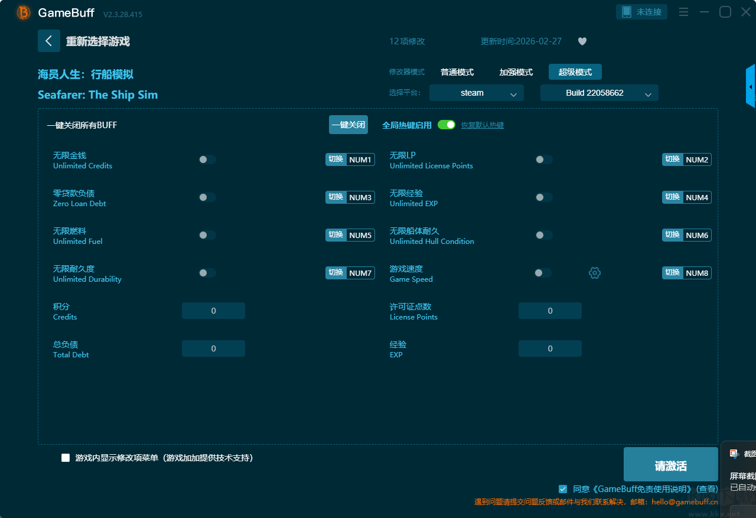
Task: Select 普通模式 normal mode tab
Action: 457,72
